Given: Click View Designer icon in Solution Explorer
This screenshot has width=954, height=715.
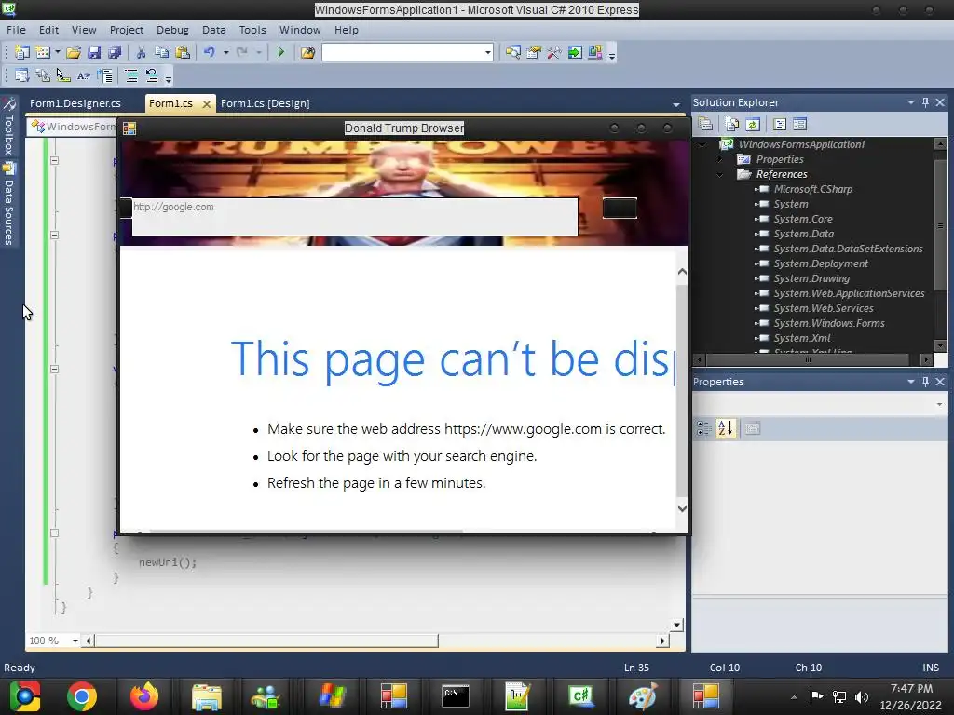Looking at the screenshot, I should [x=799, y=125].
